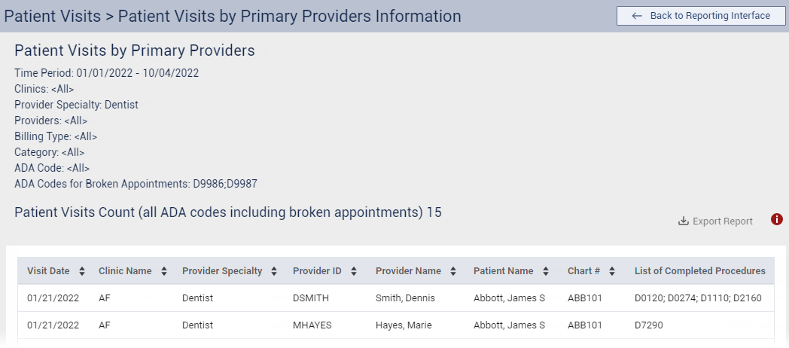Screen dimensions: 789x348
Task: Click the ADA Codes for Broken Appointments line
Action: [136, 184]
